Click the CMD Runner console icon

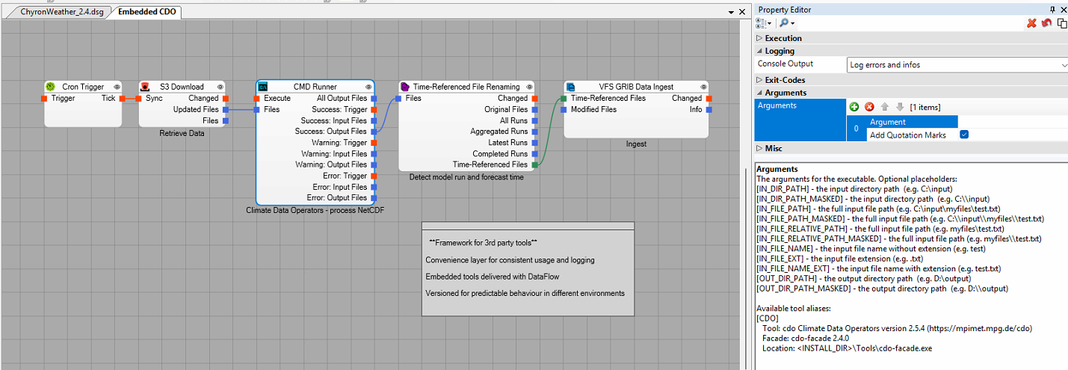[263, 87]
